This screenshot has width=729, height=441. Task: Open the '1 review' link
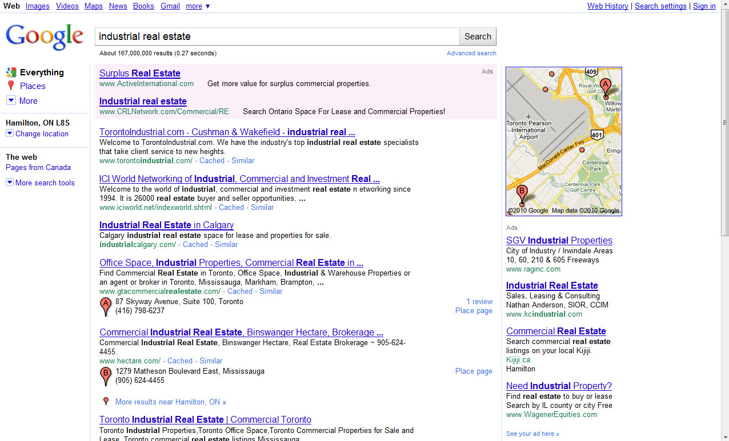click(479, 301)
